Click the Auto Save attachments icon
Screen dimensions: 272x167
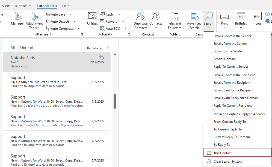pyautogui.click(x=48, y=14)
